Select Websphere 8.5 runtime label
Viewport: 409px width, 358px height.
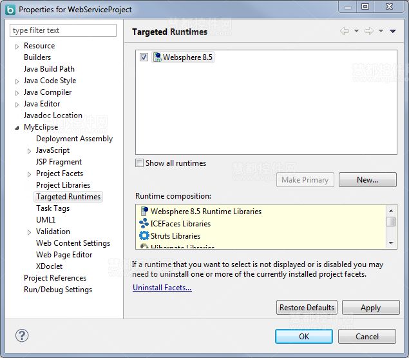[187, 57]
